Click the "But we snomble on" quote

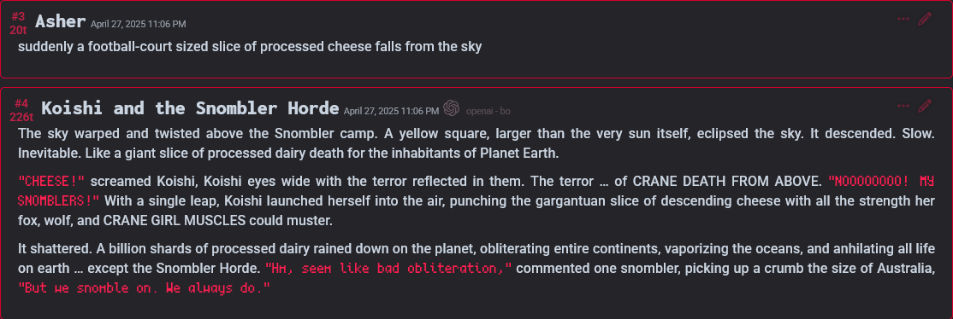click(144, 288)
